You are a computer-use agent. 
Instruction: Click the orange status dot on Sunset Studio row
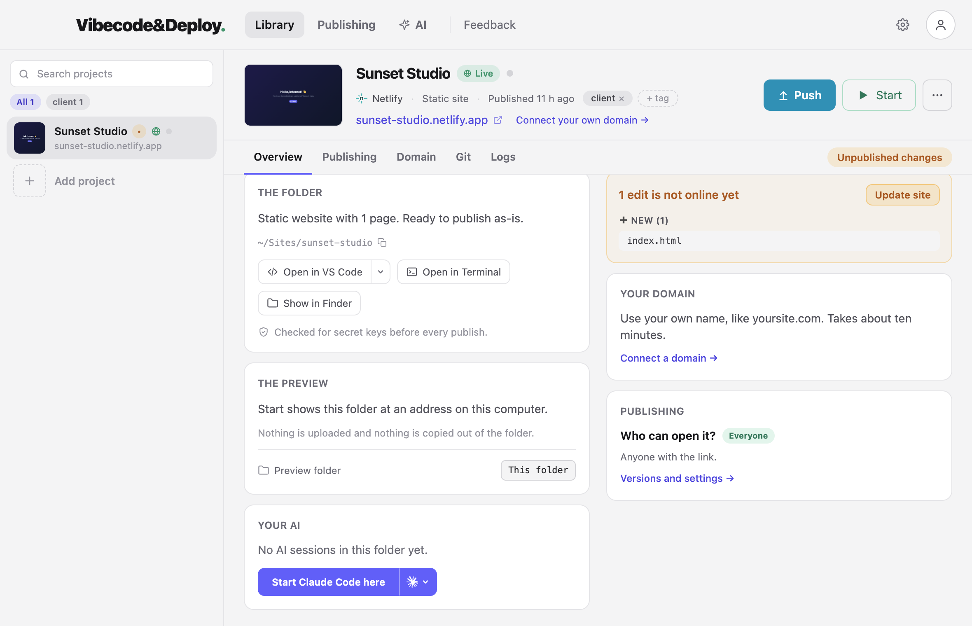[x=139, y=131]
